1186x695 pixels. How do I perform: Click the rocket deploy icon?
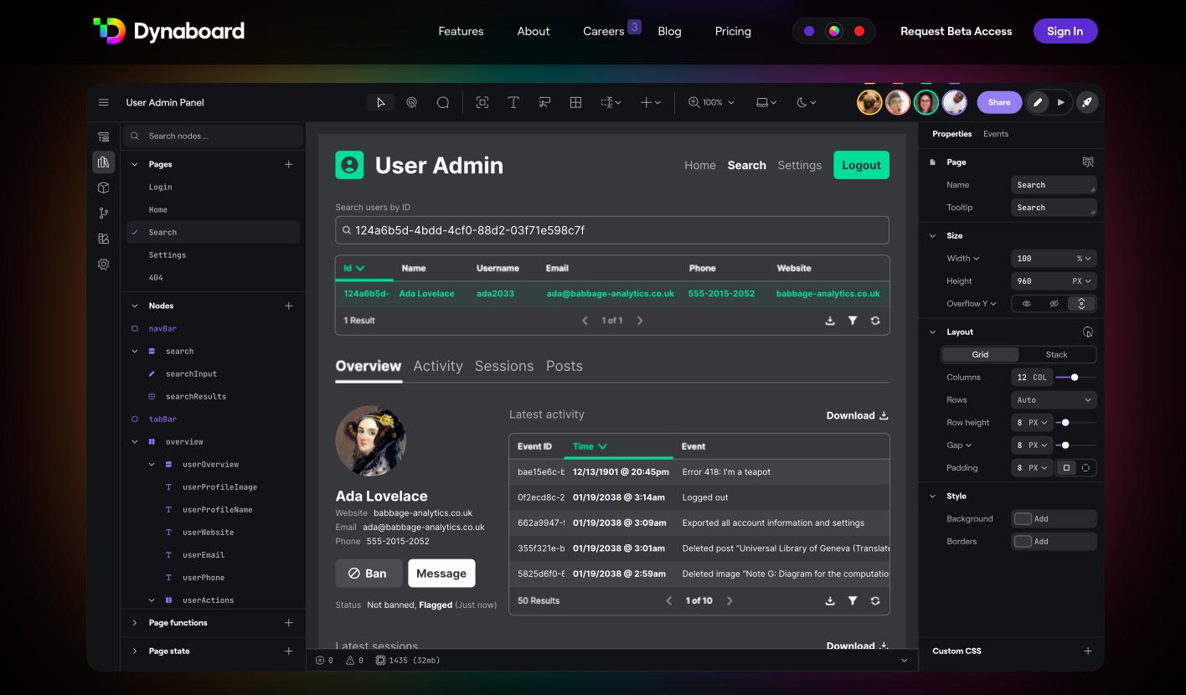(1086, 102)
